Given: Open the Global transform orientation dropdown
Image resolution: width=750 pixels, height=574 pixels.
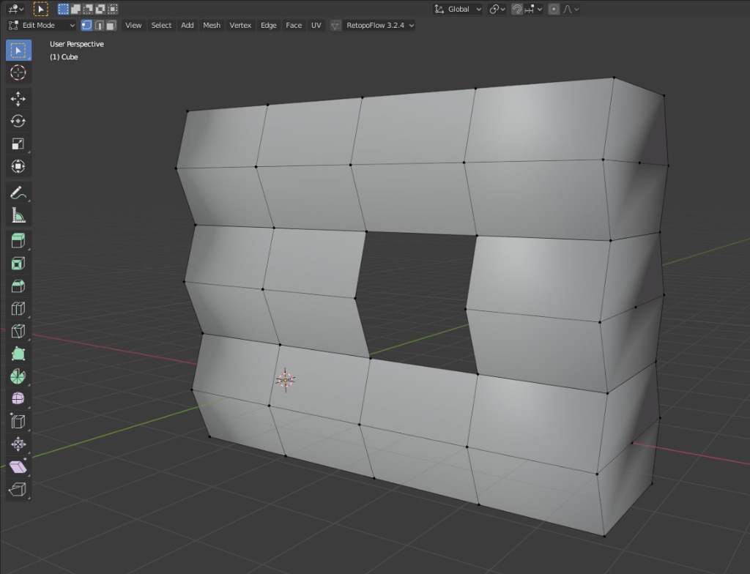Looking at the screenshot, I should coord(458,9).
